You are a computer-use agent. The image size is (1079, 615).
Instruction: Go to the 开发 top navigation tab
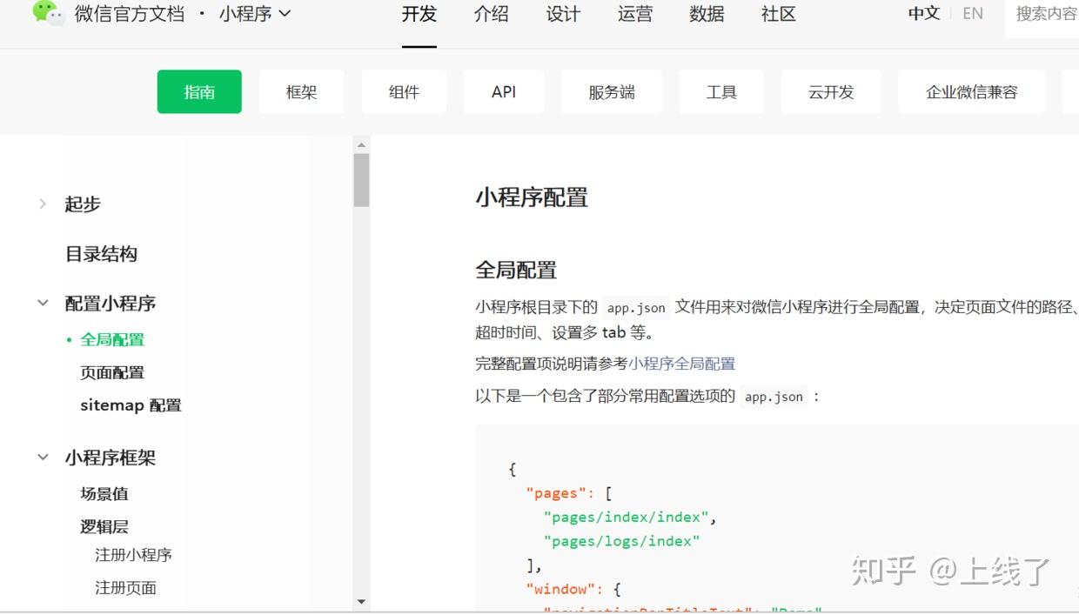point(419,14)
